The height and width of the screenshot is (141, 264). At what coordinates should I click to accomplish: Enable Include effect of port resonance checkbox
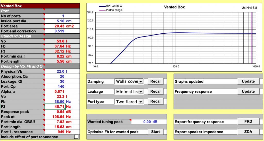76,137
